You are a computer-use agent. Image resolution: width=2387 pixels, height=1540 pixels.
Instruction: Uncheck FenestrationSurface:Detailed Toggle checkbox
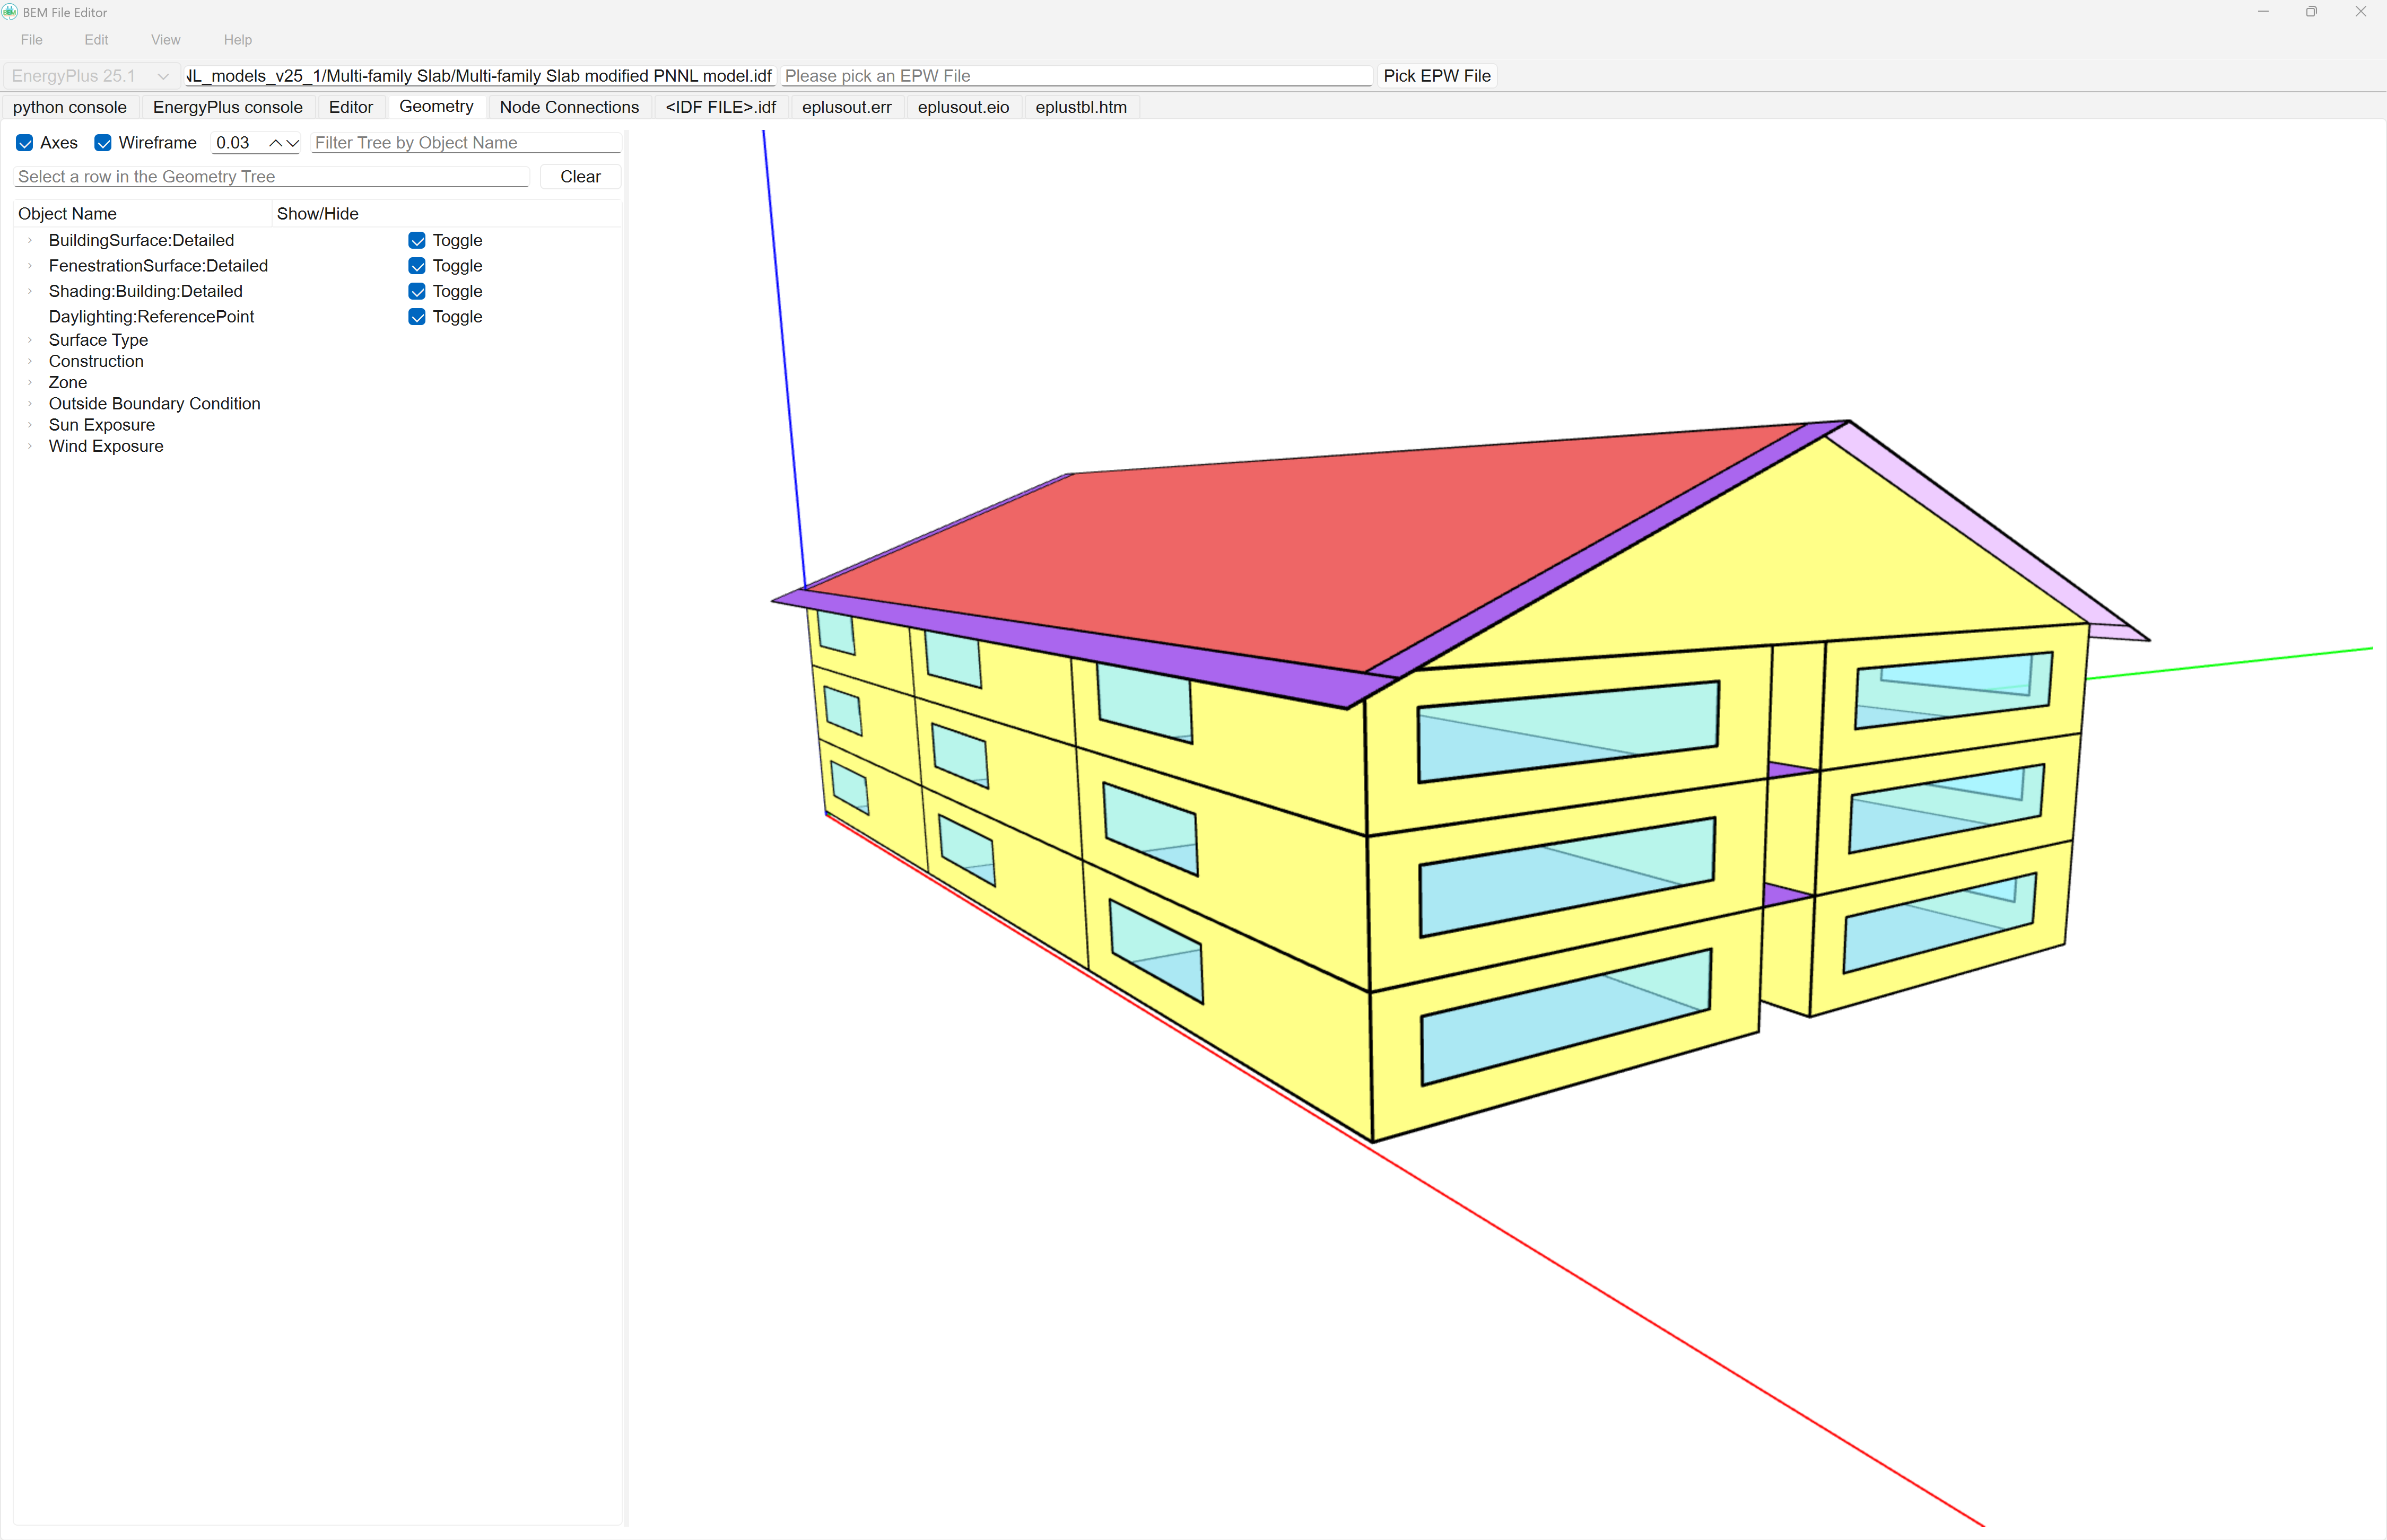417,266
